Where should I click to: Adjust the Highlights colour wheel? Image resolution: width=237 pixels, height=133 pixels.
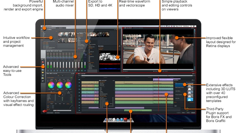click(68, 85)
